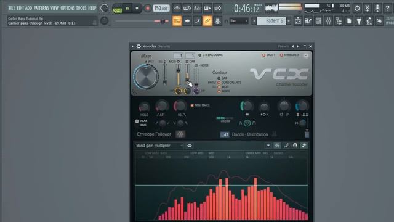The width and height of the screenshot is (394, 222).
Task: Click the 47 bands count field
Action: 225,134
